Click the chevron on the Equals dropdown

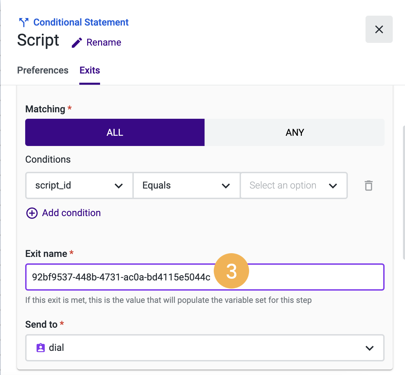click(x=226, y=186)
